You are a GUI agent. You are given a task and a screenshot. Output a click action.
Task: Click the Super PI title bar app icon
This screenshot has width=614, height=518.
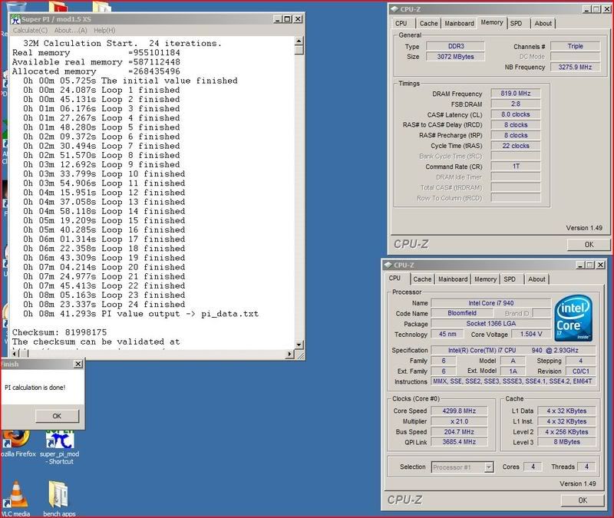tap(15, 18)
